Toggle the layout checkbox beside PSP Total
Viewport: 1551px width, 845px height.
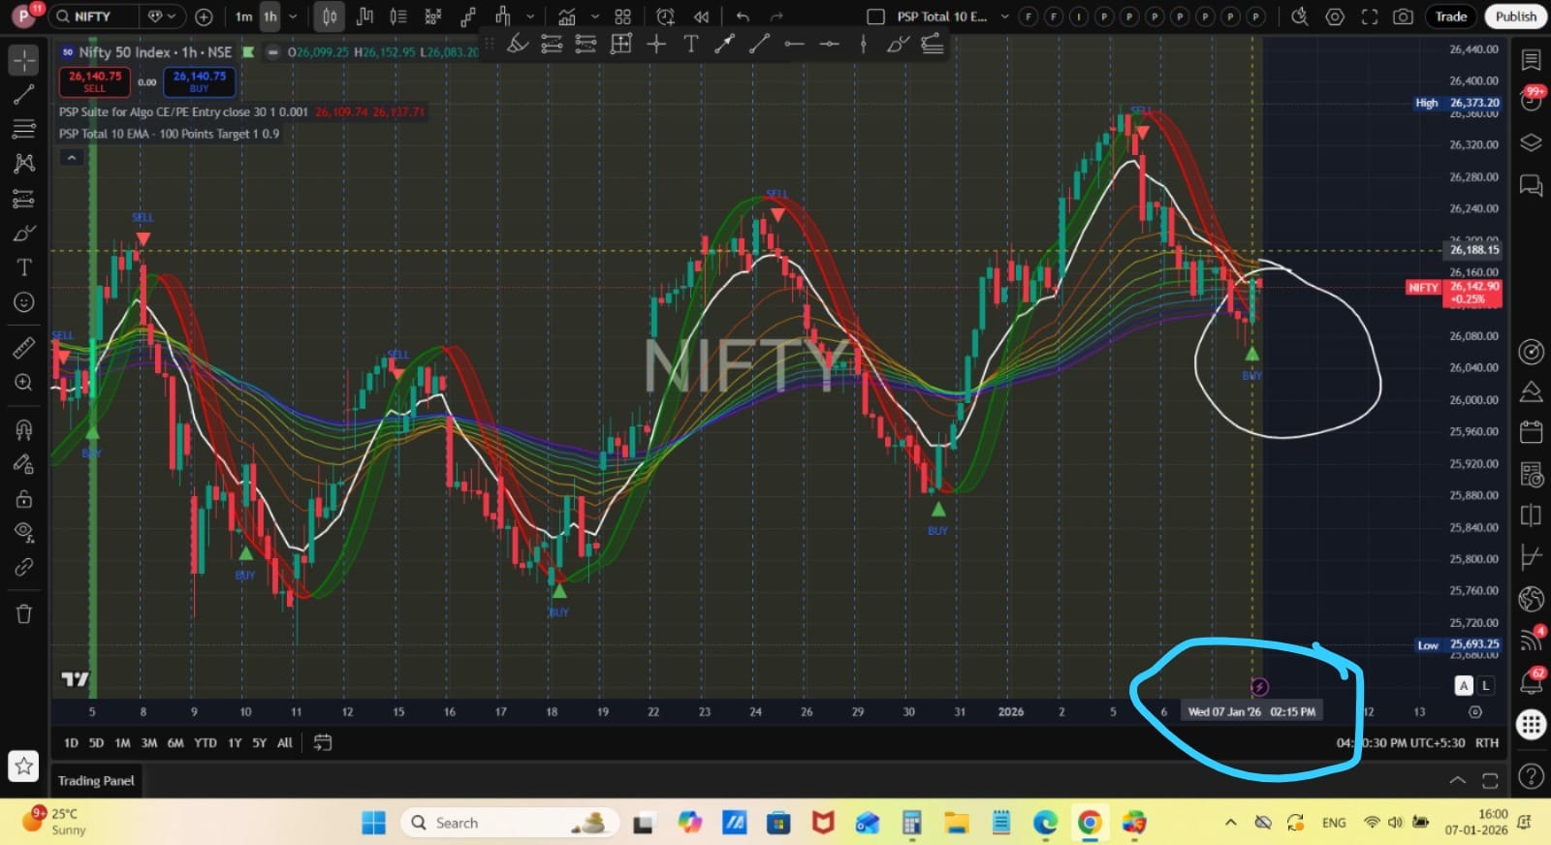pyautogui.click(x=875, y=16)
